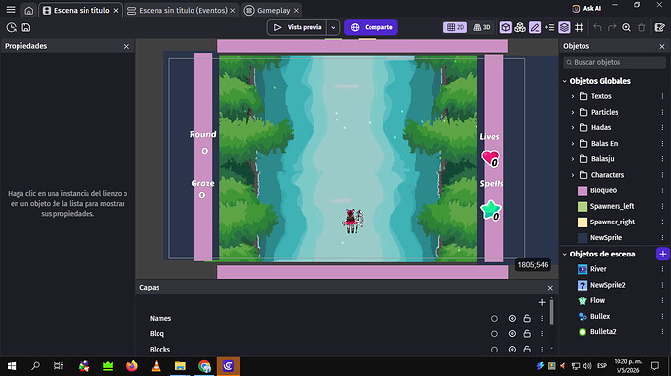This screenshot has height=376, width=671.
Task: Expand the Balas En folder
Action: [573, 144]
